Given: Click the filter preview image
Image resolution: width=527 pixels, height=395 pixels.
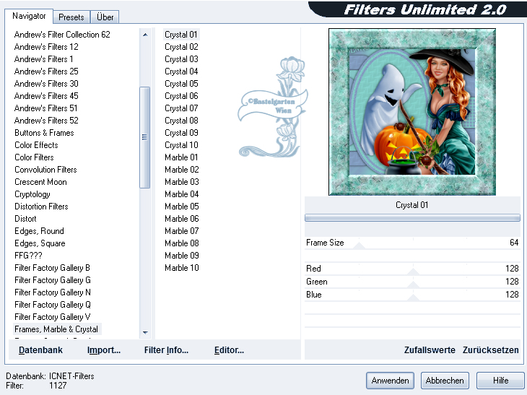Looking at the screenshot, I should coord(412,112).
